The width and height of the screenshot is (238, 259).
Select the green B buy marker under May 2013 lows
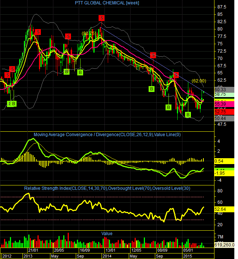pos(67,72)
